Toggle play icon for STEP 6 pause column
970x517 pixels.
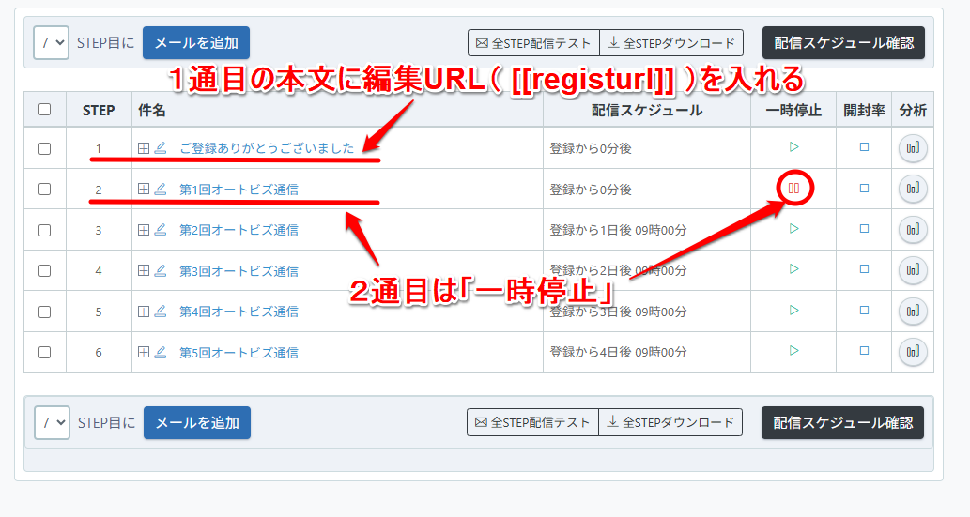coord(793,351)
